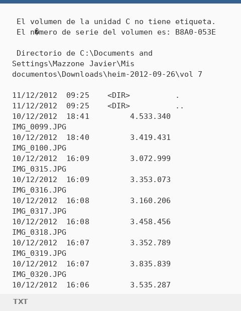Image resolution: width=241 pixels, height=311 pixels.
Task: Click the 'Directorio de C:\Documents and' line
Action: point(84,53)
